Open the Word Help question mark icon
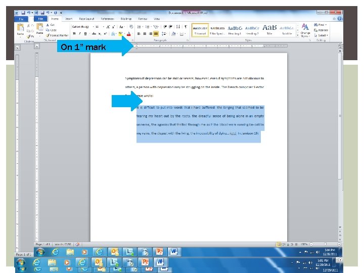Screen dimensions: 364x273 (339, 19)
